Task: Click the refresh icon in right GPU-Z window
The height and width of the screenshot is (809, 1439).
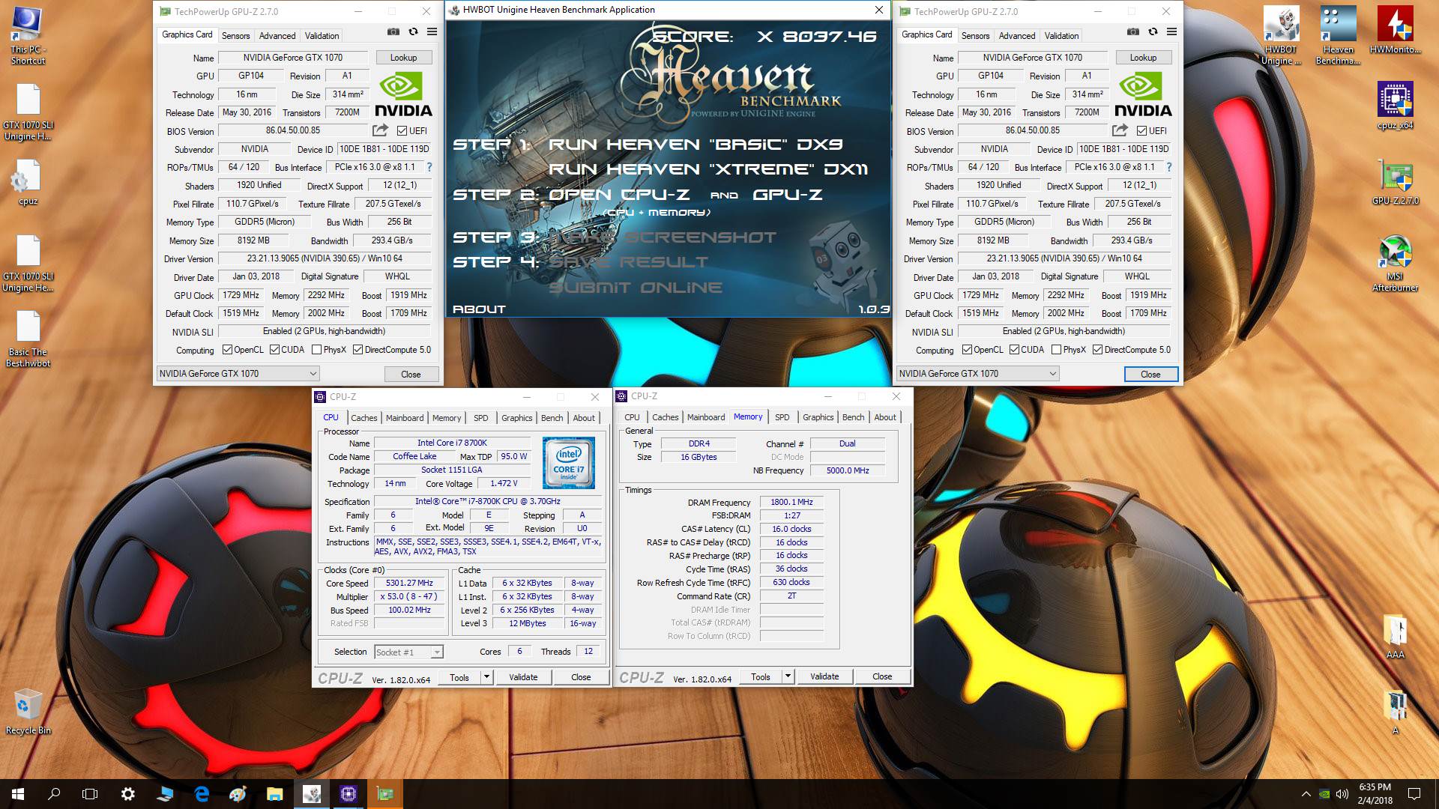Action: [x=1153, y=32]
